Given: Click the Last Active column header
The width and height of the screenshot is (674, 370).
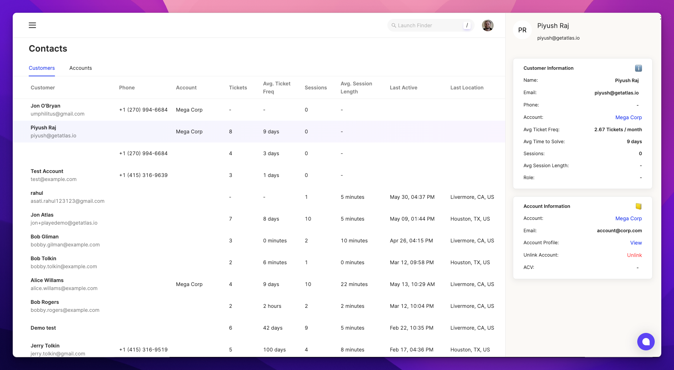Looking at the screenshot, I should pyautogui.click(x=403, y=88).
